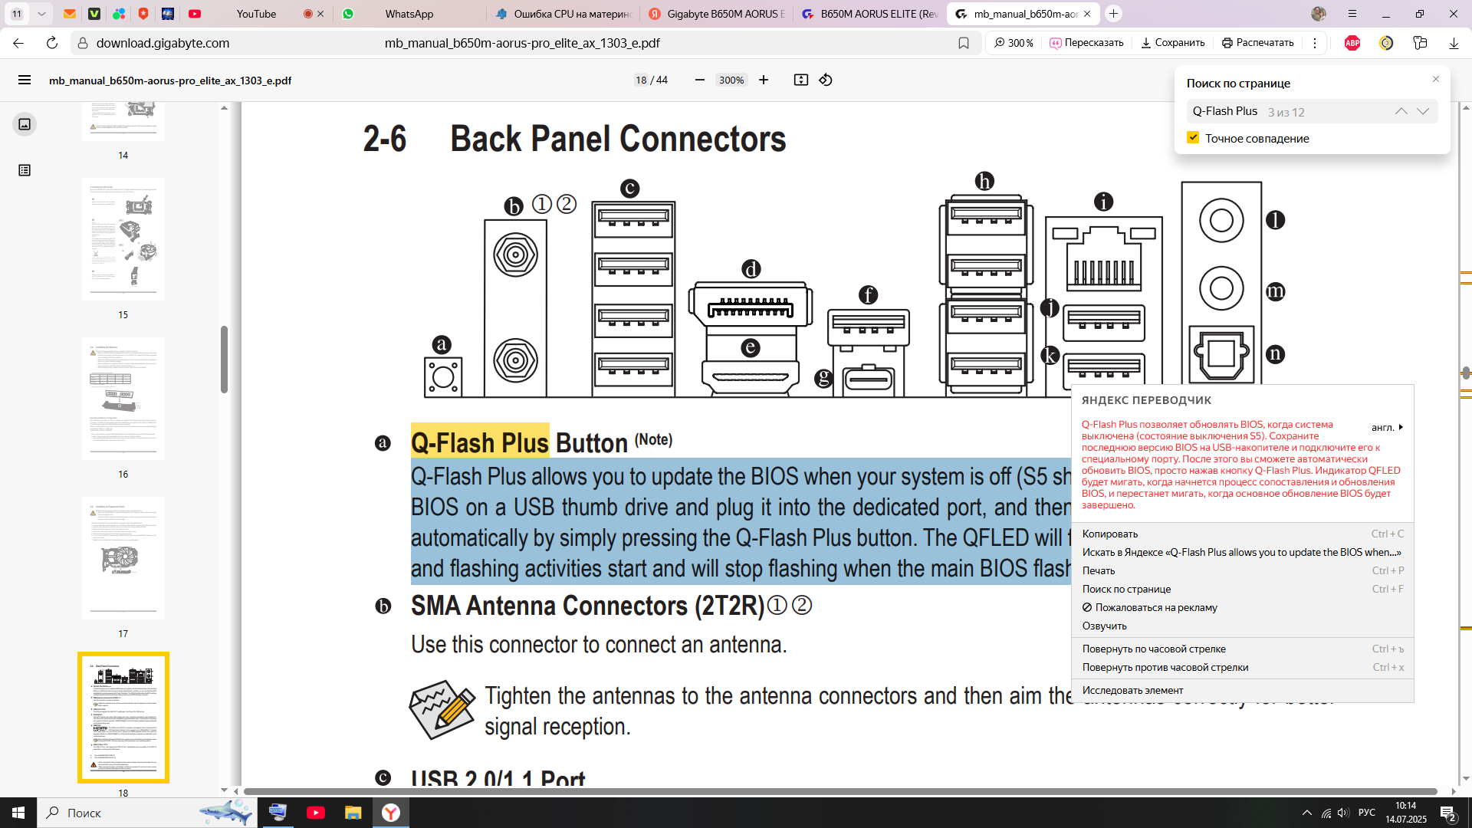Select Повернуть против часовой стрелки

pos(1243,667)
